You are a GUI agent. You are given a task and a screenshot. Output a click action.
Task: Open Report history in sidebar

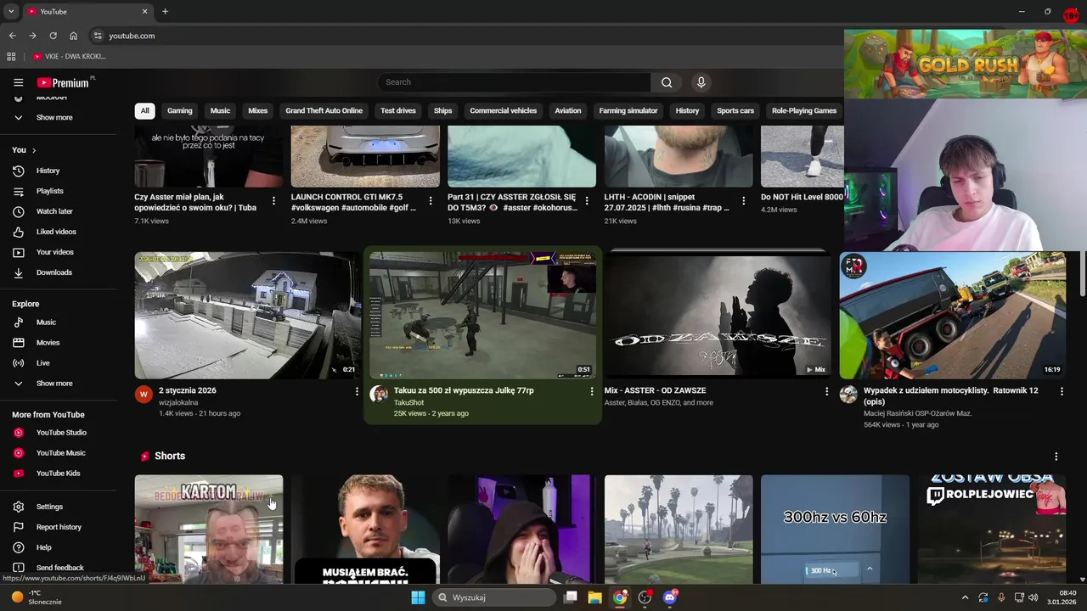coord(58,527)
